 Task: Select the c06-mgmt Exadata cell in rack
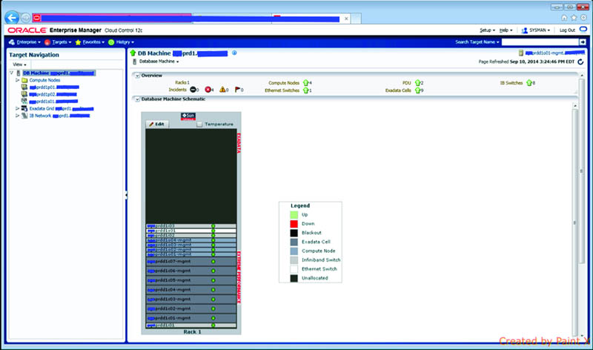(x=191, y=271)
